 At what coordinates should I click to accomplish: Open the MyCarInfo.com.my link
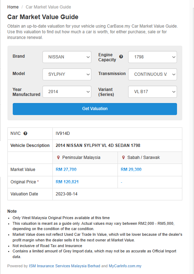(x=125, y=266)
